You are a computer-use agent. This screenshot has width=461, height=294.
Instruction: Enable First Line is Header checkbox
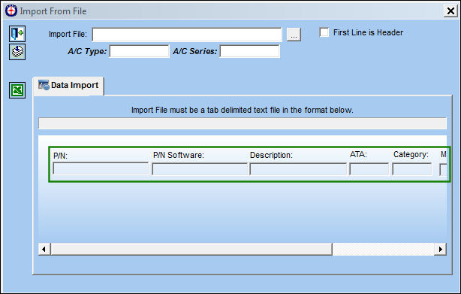click(x=324, y=32)
